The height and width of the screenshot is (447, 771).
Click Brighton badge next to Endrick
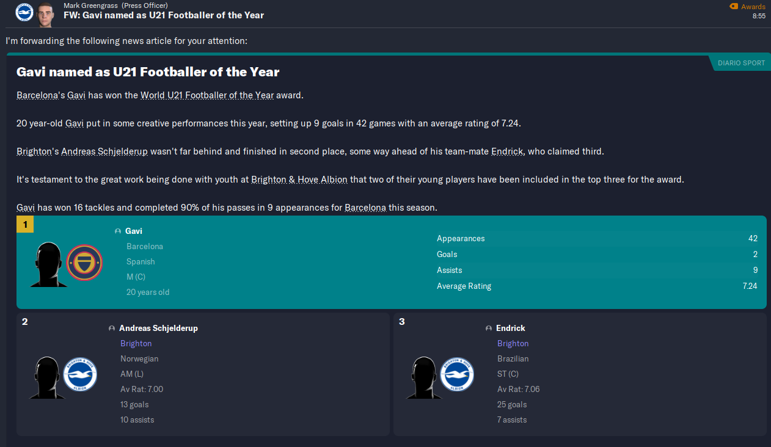pyautogui.click(x=457, y=374)
